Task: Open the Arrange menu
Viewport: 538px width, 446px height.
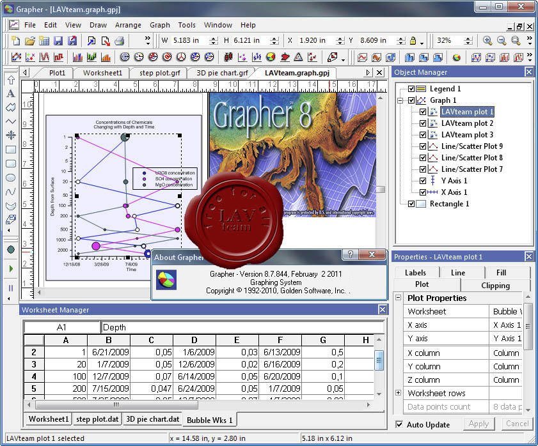Action: (128, 25)
